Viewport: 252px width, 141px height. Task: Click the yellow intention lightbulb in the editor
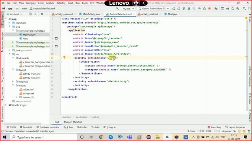point(64,57)
